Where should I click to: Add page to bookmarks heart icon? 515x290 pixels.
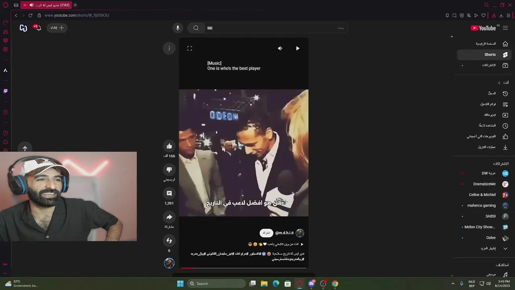[x=483, y=15]
